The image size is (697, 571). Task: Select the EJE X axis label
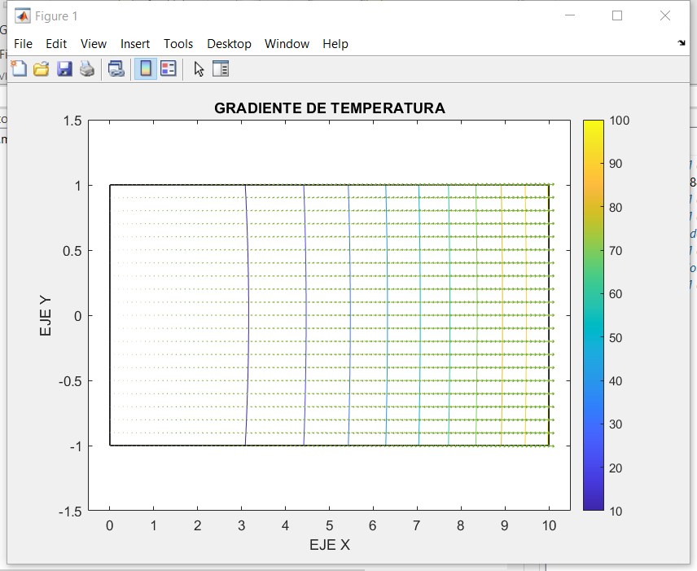click(329, 545)
